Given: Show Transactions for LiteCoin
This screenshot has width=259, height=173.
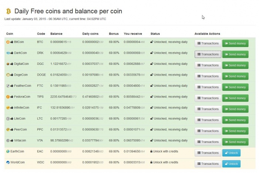Looking at the screenshot, I should point(208,120).
